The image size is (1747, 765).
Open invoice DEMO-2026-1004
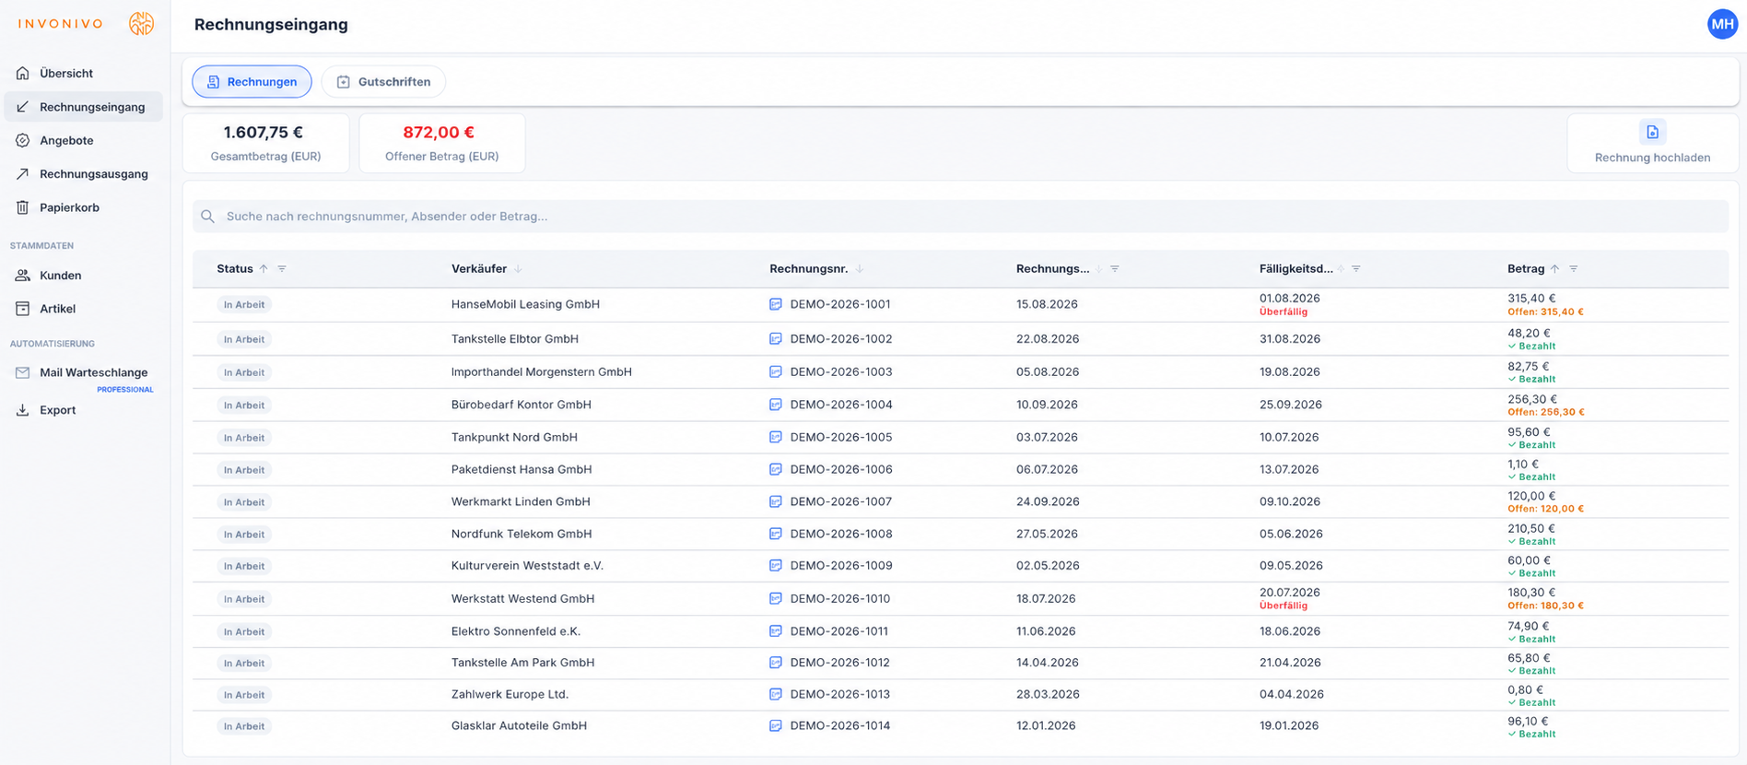coord(841,405)
